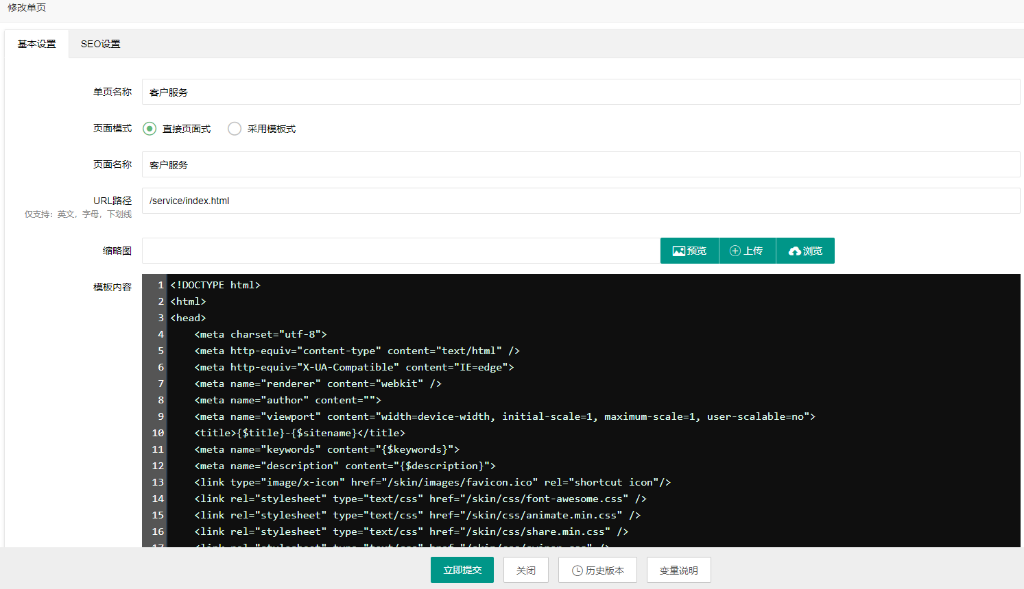Click the <head> tag on line 3
The height and width of the screenshot is (589, 1024).
tap(188, 318)
